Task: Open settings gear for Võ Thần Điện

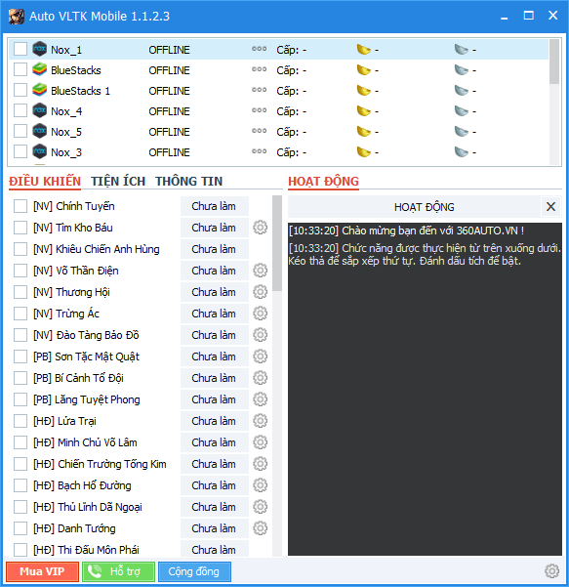Action: pos(260,271)
